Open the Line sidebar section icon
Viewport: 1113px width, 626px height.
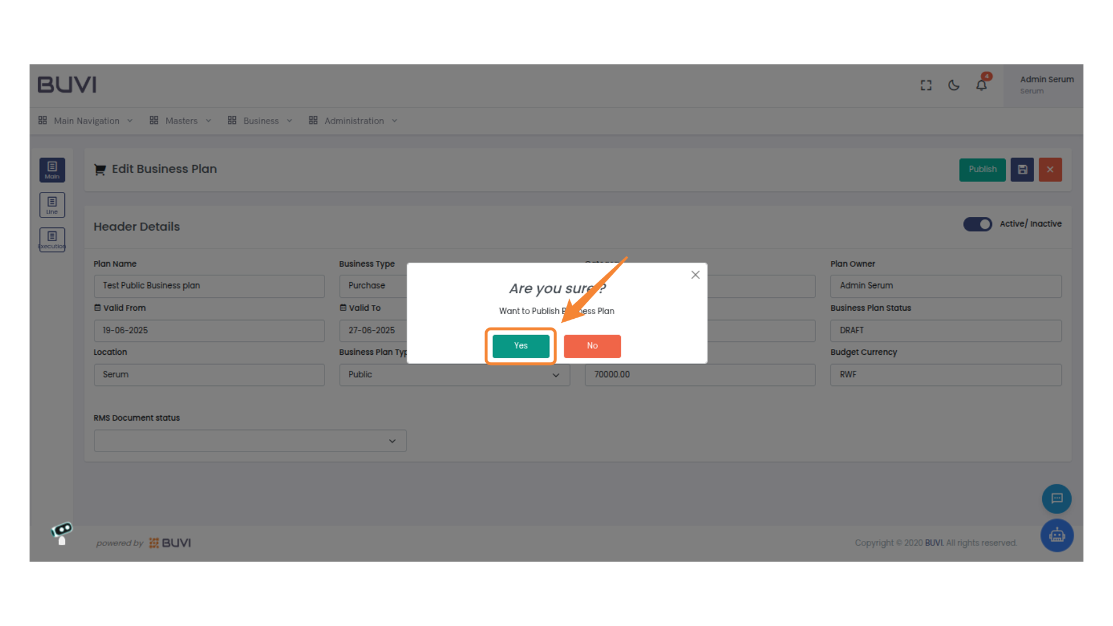(52, 205)
